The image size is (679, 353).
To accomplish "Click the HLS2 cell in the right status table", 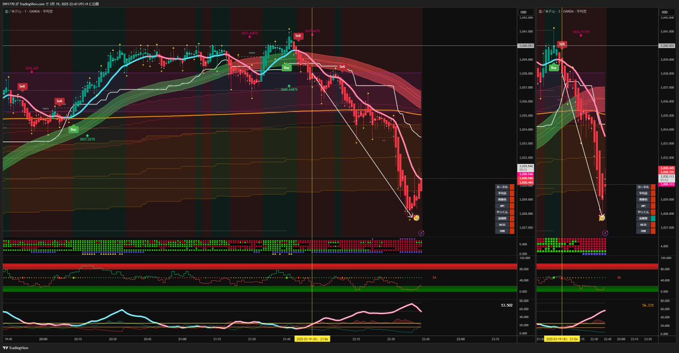I will pos(643,225).
